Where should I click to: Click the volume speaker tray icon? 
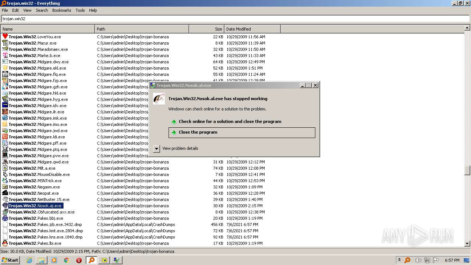418,260
